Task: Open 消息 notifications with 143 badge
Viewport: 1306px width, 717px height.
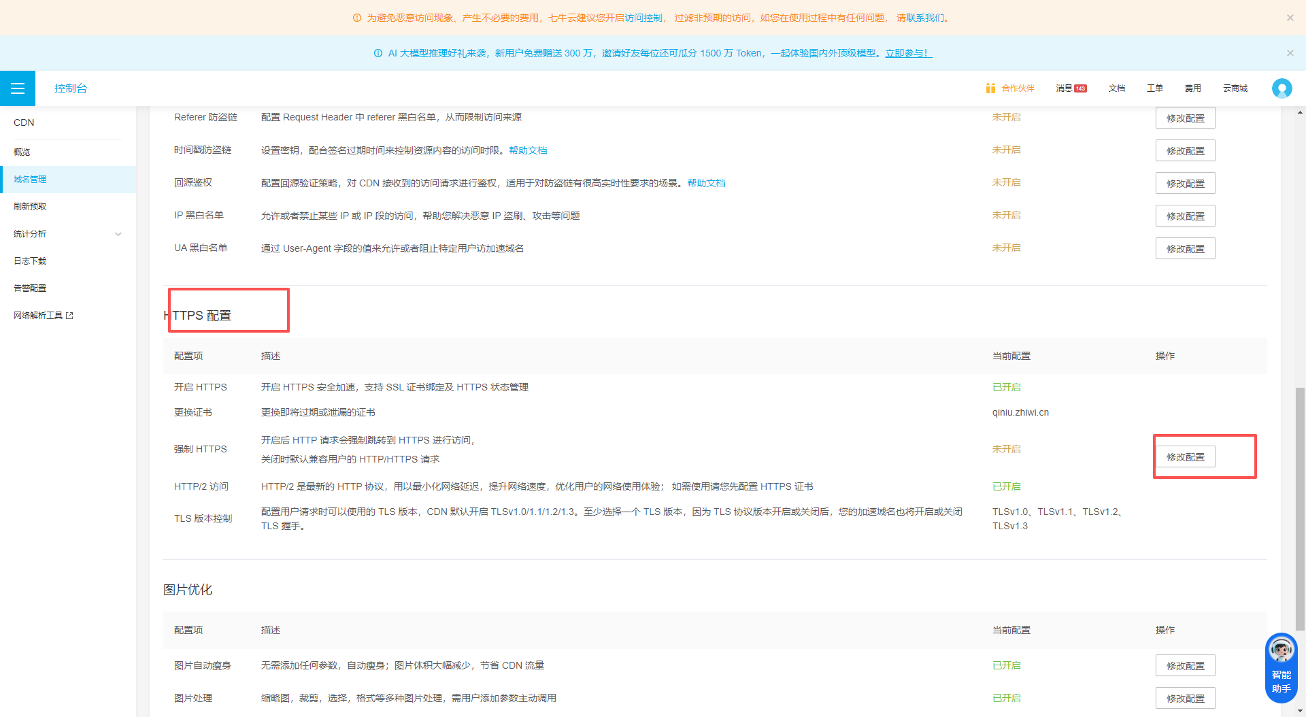Action: [1071, 88]
